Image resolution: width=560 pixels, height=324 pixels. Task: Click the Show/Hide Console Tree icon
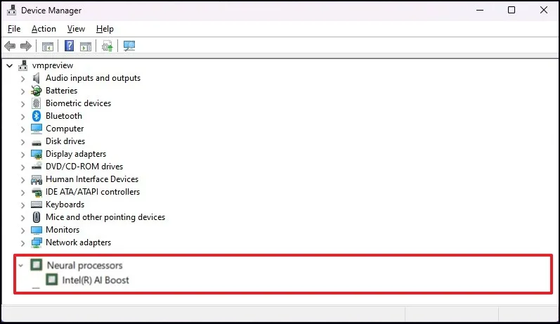[48, 46]
